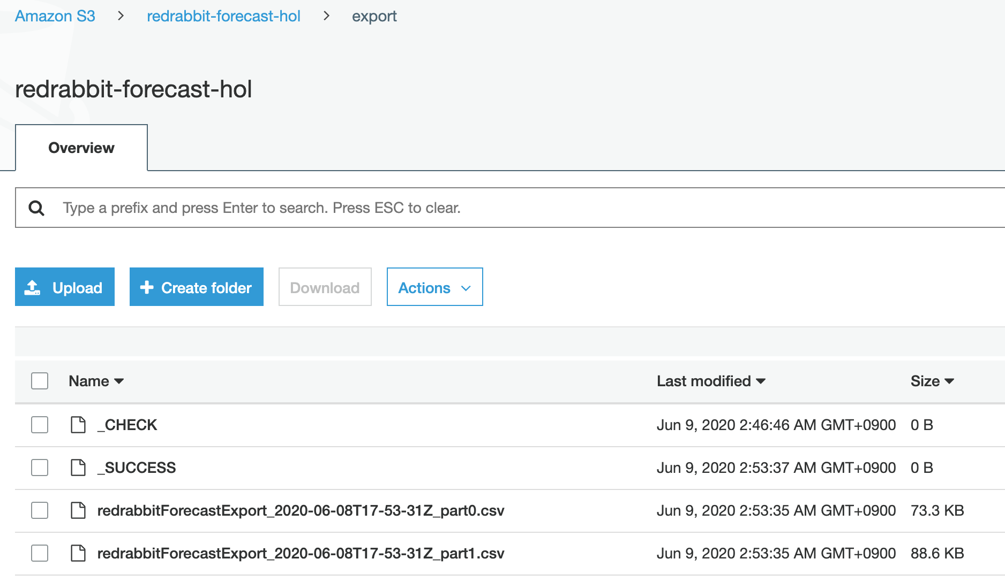The image size is (1005, 582).
Task: Open redrabbitForecastExport part1.csv file
Action: (x=301, y=553)
